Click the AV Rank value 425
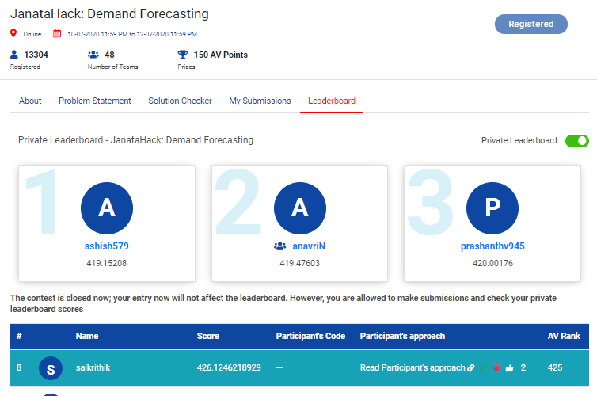 (555, 367)
